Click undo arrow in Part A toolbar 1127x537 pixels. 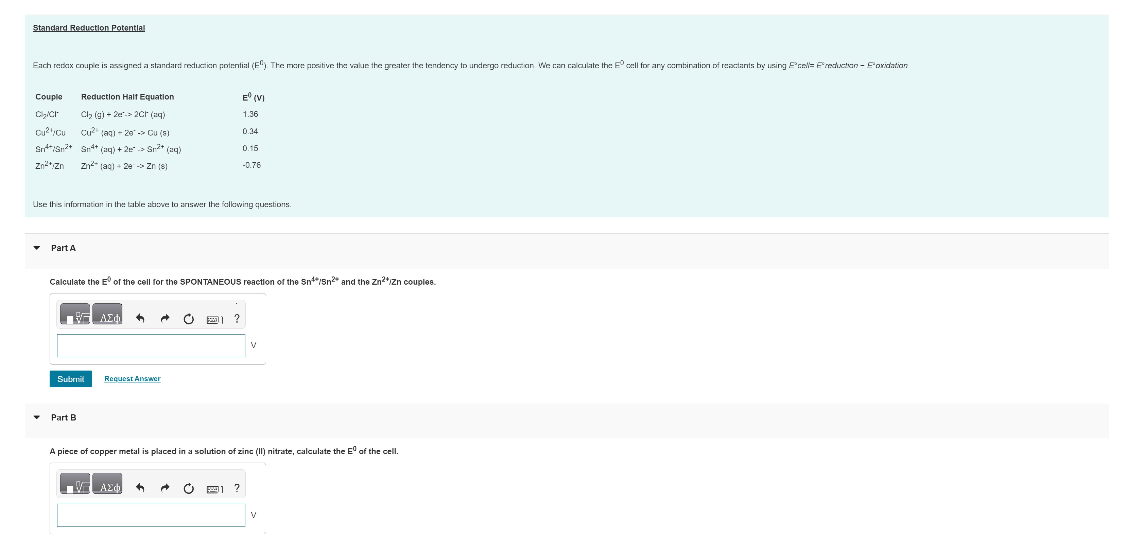click(140, 318)
